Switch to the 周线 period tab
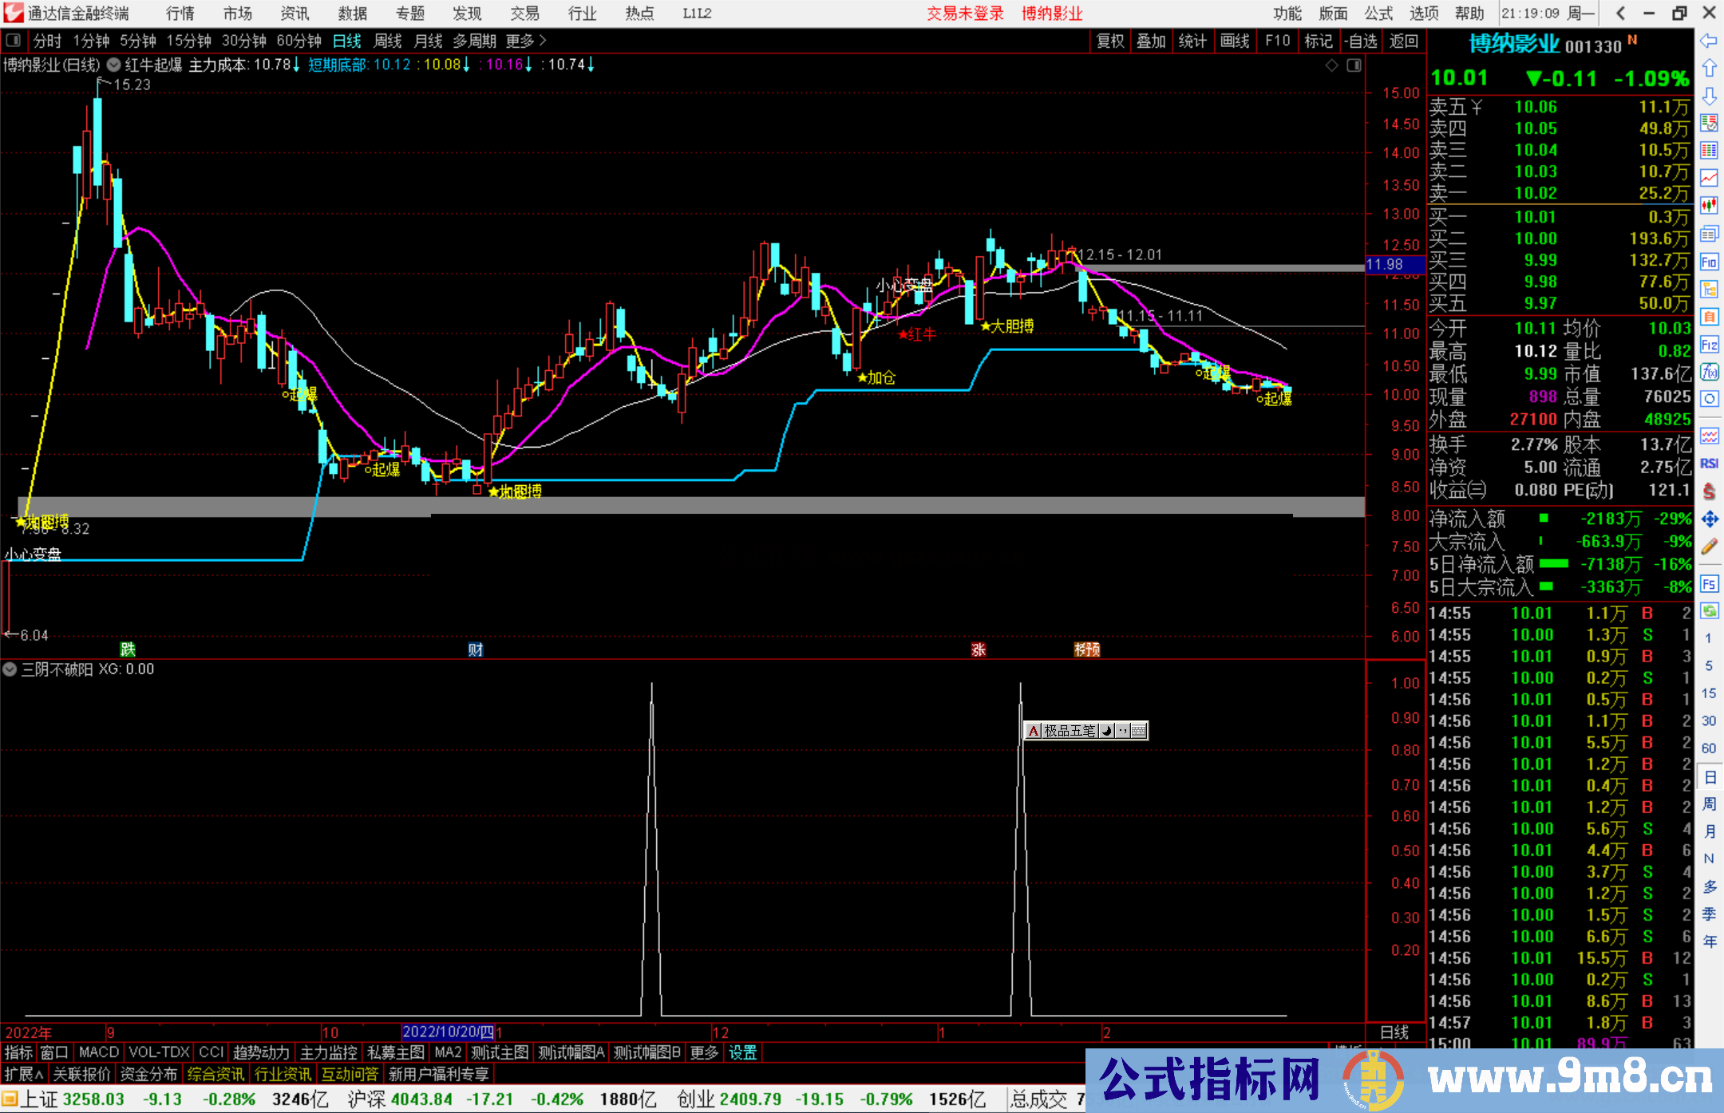The image size is (1724, 1113). pyautogui.click(x=388, y=41)
